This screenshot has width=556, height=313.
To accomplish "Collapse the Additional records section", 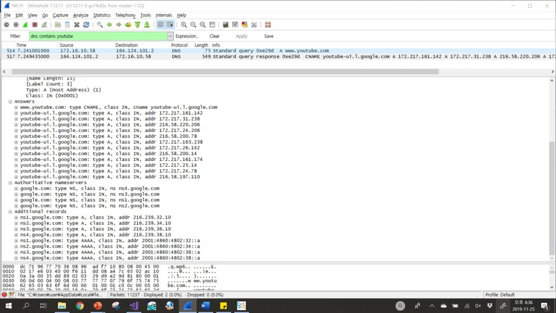I will click(x=10, y=211).
